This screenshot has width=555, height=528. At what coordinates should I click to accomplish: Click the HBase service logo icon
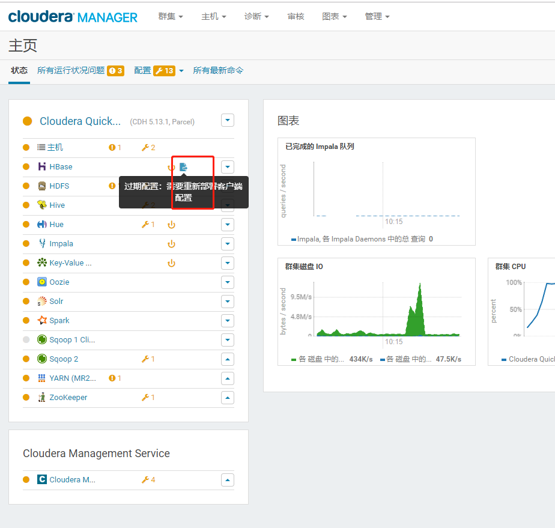tap(42, 166)
